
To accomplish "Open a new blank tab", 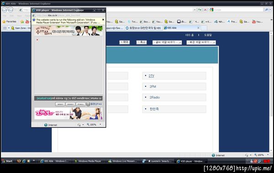I will point(204,28).
